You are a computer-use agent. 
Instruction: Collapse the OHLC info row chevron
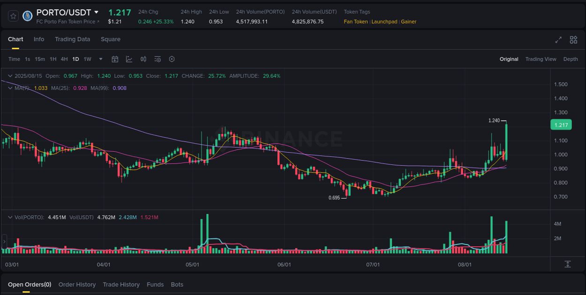click(10, 75)
